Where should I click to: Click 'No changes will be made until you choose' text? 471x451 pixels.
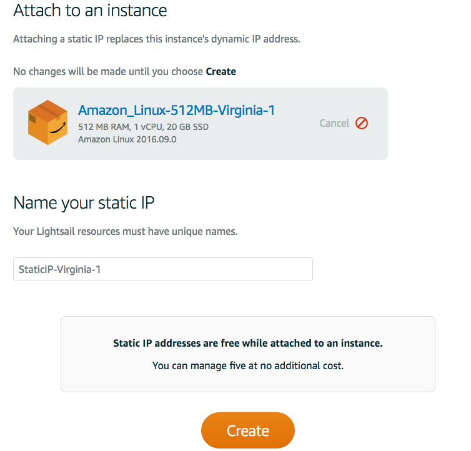point(108,71)
